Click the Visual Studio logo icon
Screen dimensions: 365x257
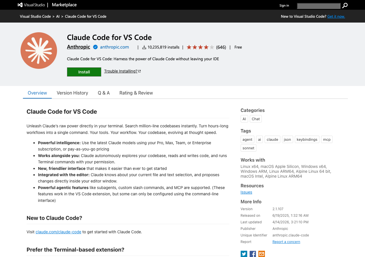pos(20,5)
